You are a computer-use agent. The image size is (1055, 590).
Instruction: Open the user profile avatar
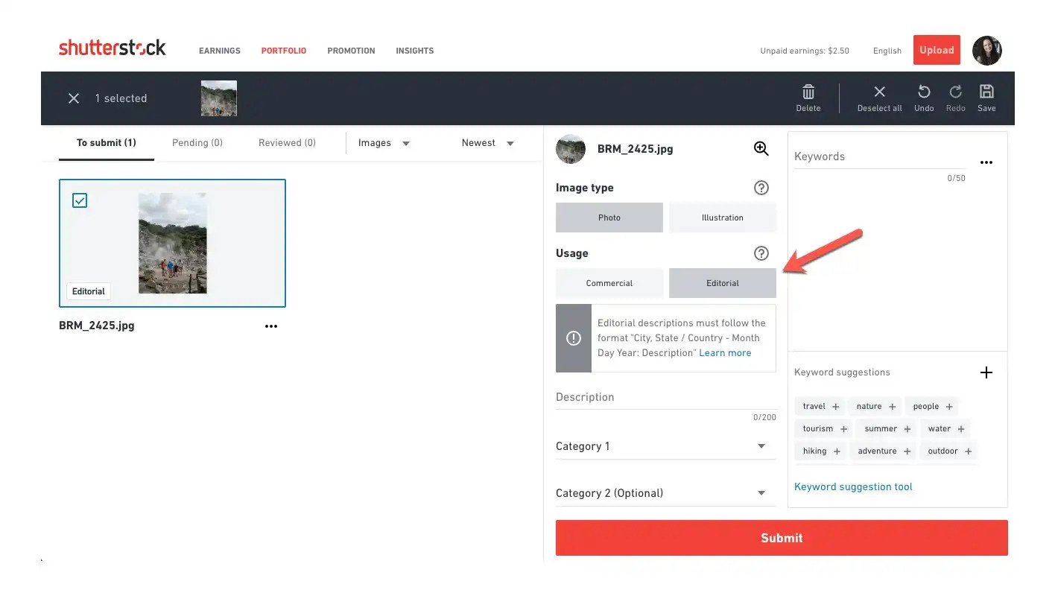pos(986,51)
